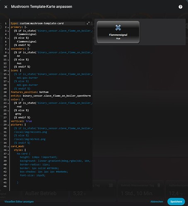
Task: Collapse the fold arrow on line 14 icon
Action: (x=8, y=71)
